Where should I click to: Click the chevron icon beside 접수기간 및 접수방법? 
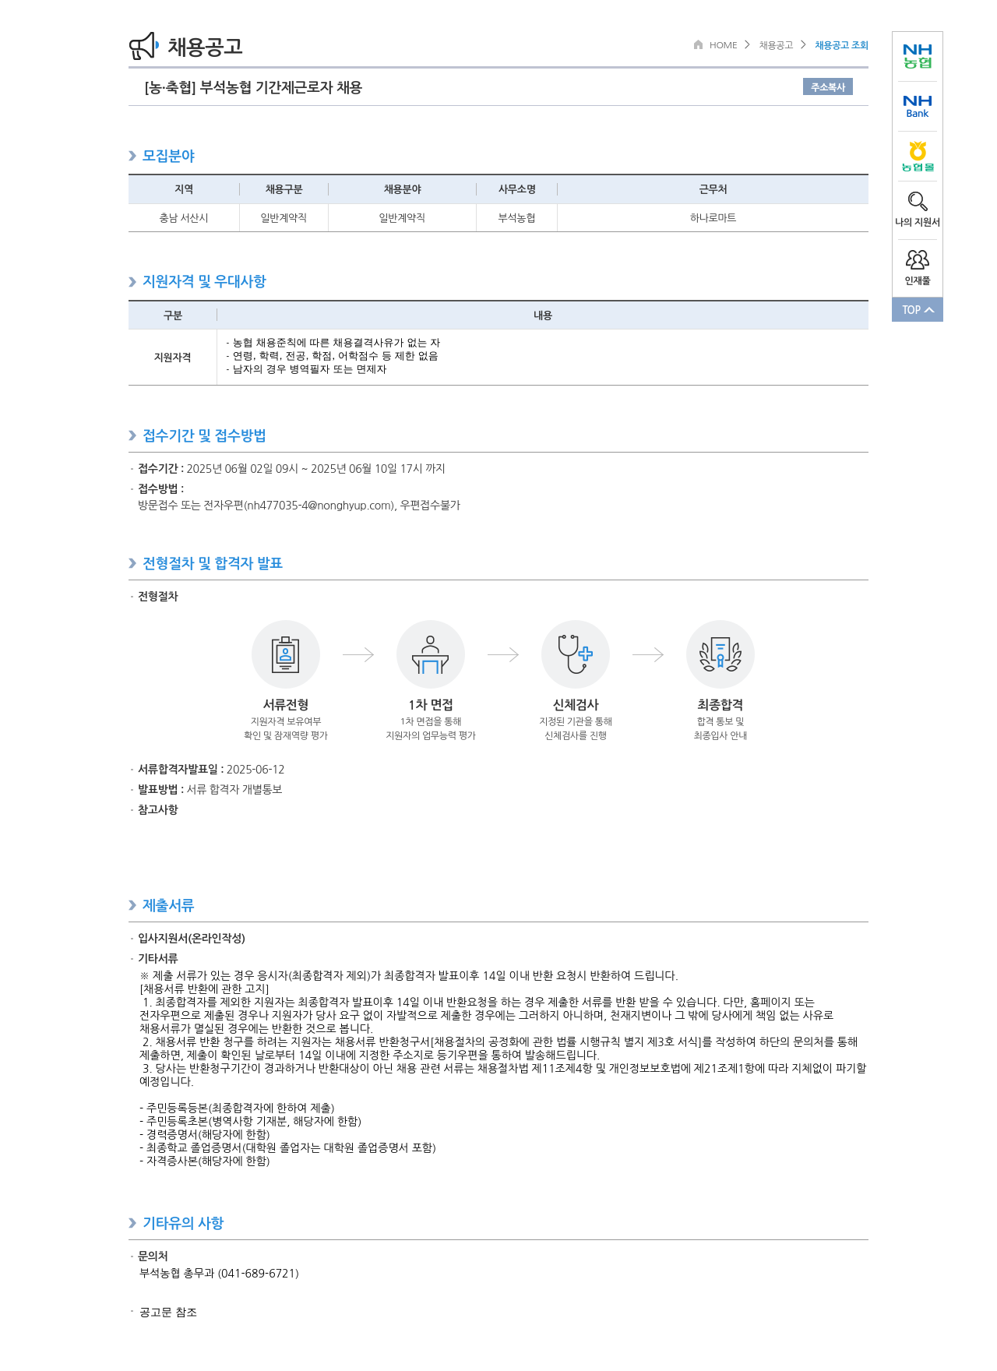coord(132,435)
